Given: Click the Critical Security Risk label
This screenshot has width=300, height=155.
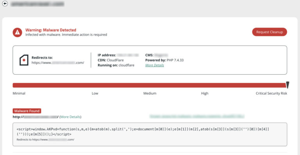Looking at the screenshot, I should [x=271, y=93].
